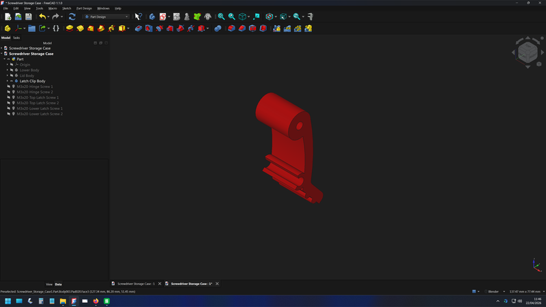Toggle visibility of M3x20-Hinge Screw 1
Image resolution: width=546 pixels, height=307 pixels.
coord(8,87)
